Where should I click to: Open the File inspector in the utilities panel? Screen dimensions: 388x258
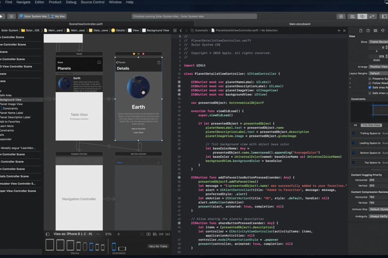click(x=360, y=30)
